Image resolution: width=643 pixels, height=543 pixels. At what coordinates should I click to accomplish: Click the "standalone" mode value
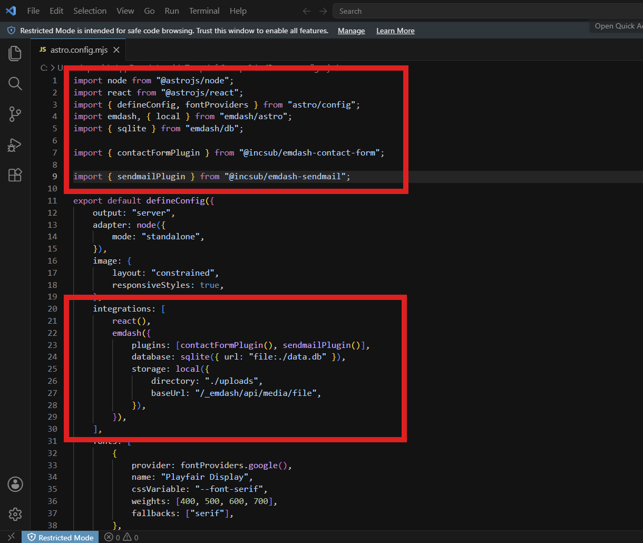[x=170, y=237]
